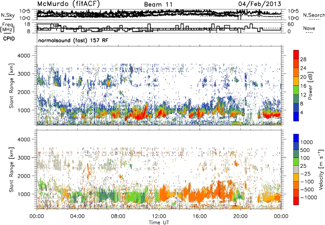Click the red bottom segment of velocity colorbar
The width and height of the screenshot is (325, 225).
pyautogui.click(x=296, y=201)
